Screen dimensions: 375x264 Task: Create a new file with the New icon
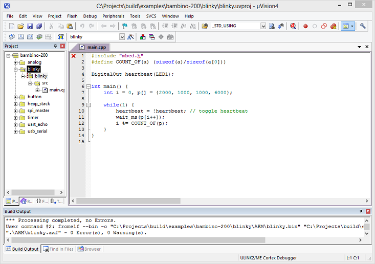coord(11,26)
